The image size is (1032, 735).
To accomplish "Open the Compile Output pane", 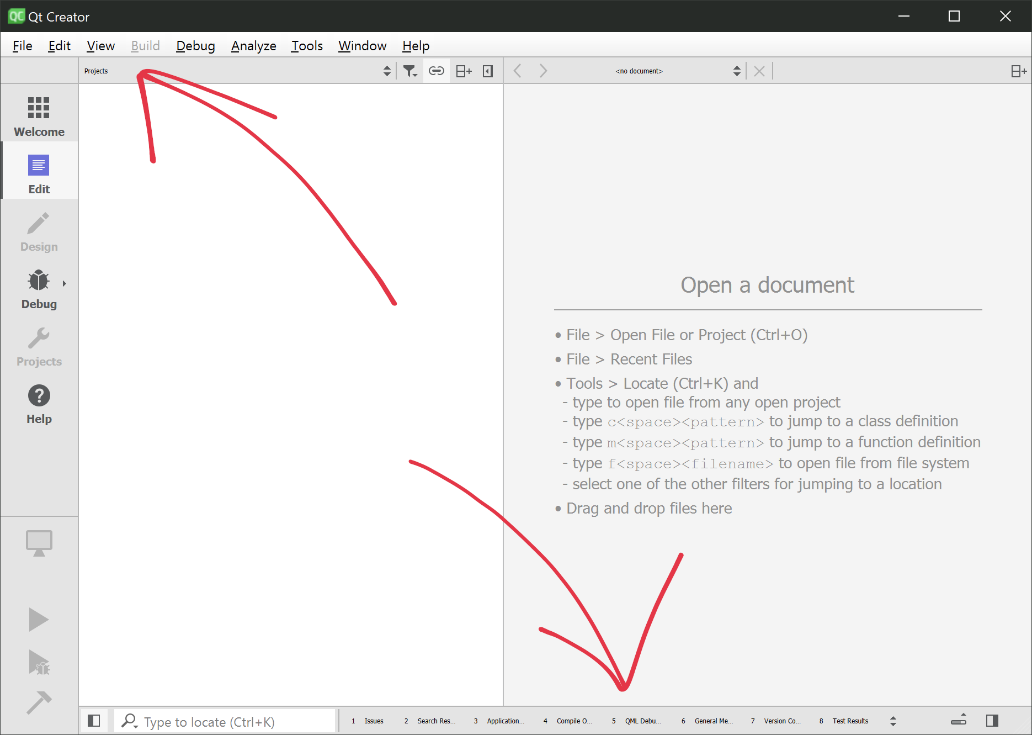I will [568, 721].
